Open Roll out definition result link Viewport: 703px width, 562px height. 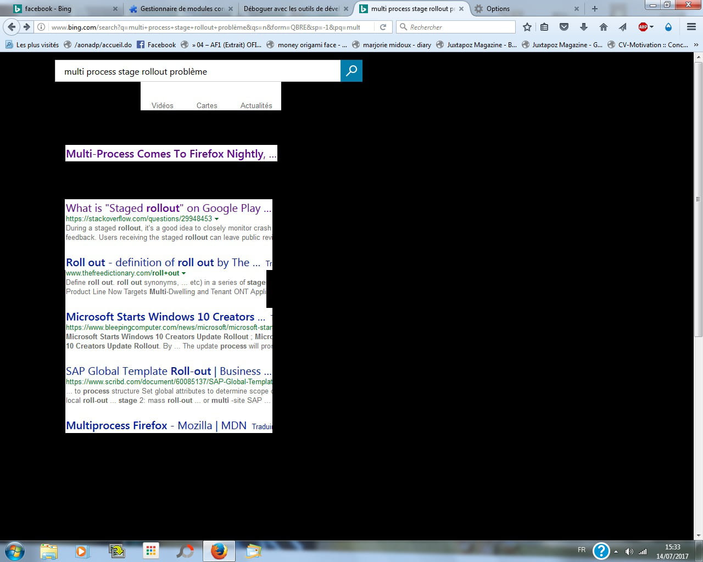click(x=163, y=262)
